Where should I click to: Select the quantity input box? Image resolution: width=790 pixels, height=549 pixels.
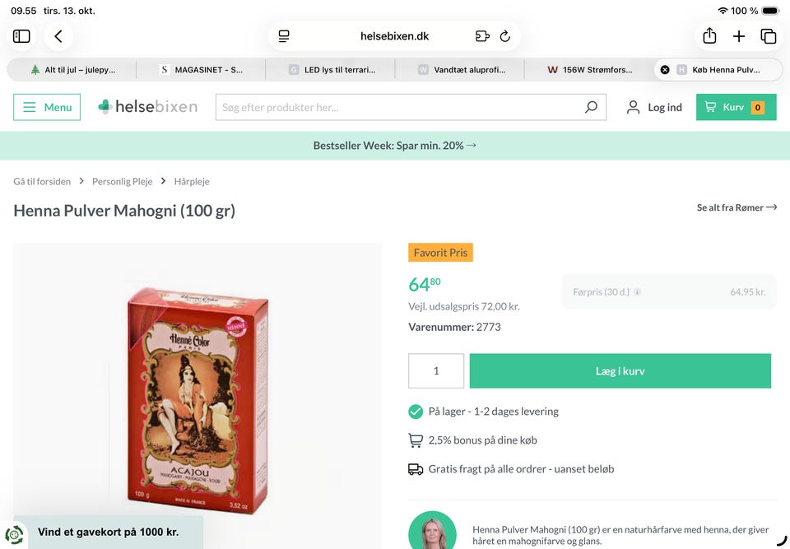click(436, 371)
